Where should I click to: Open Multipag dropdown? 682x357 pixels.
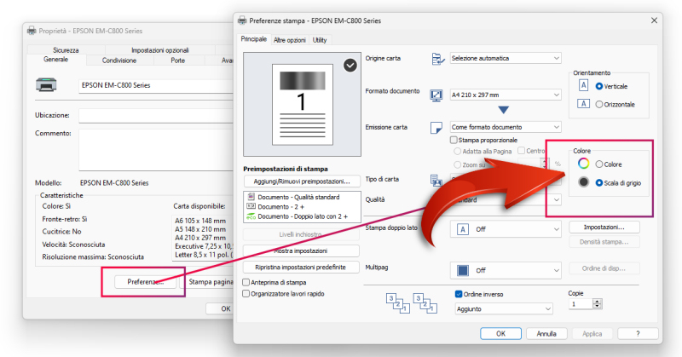(506, 270)
